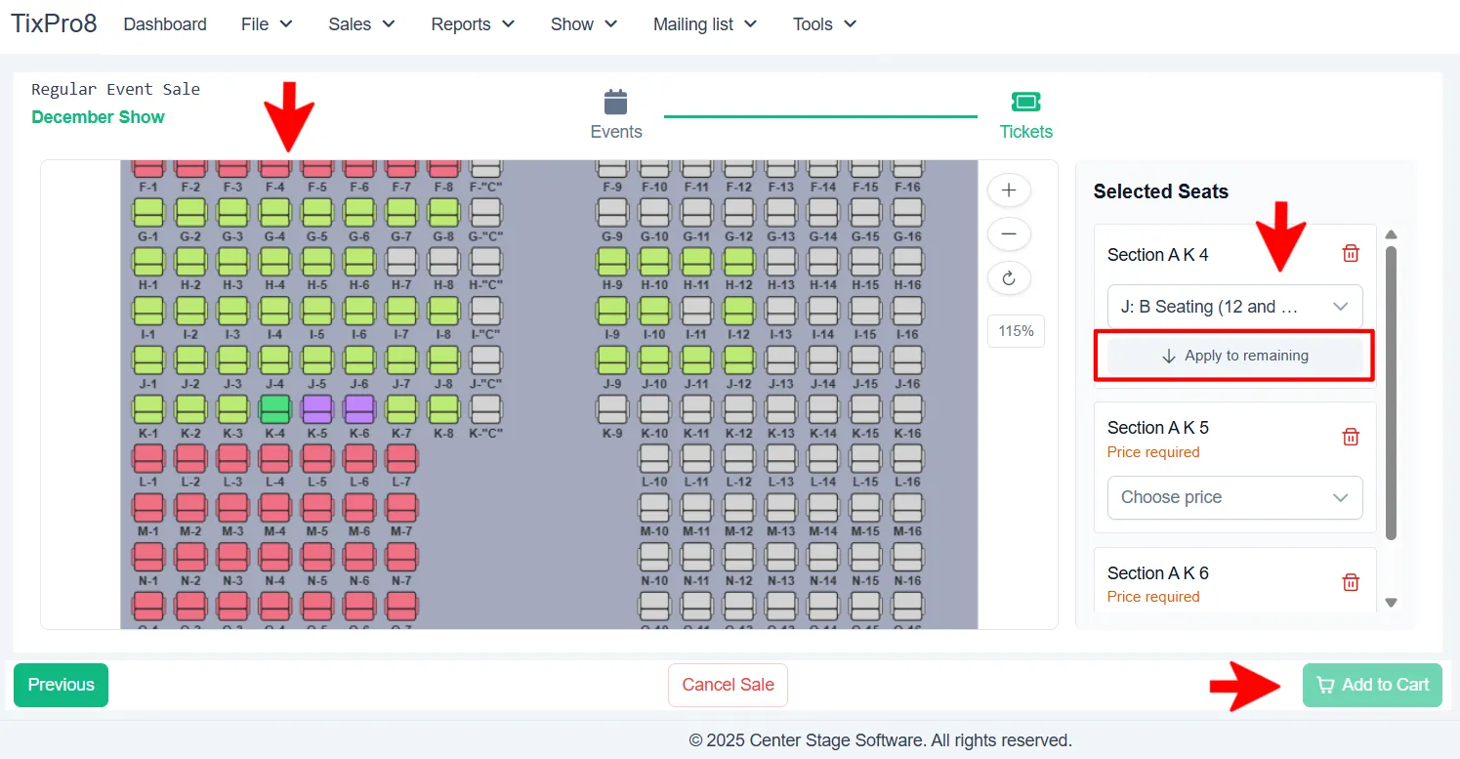The height and width of the screenshot is (759, 1460).
Task: Click the TixPro8 logo
Action: click(54, 23)
